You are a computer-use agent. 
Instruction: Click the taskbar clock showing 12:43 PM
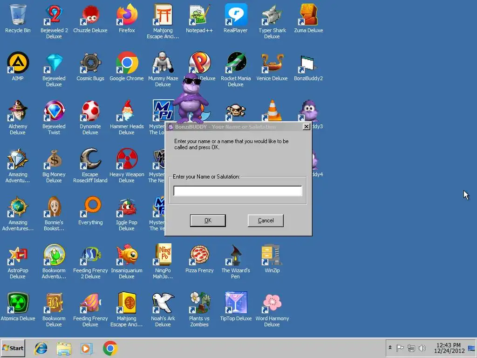[449, 348]
